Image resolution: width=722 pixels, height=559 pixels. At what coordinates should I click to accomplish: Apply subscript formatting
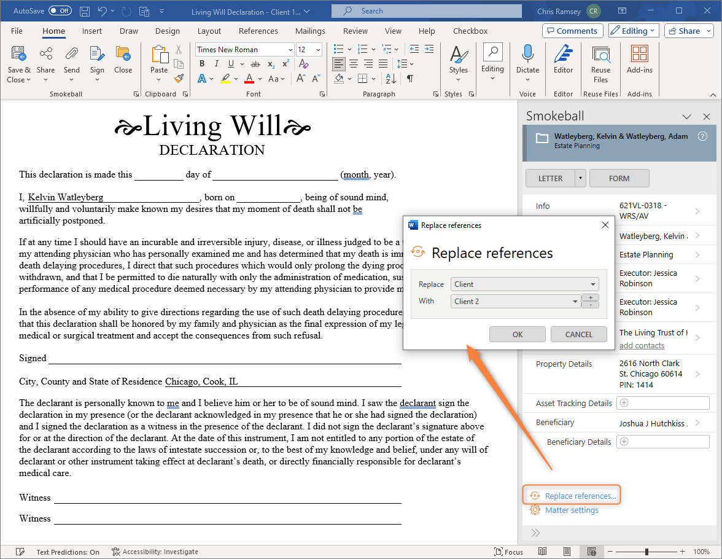271,64
